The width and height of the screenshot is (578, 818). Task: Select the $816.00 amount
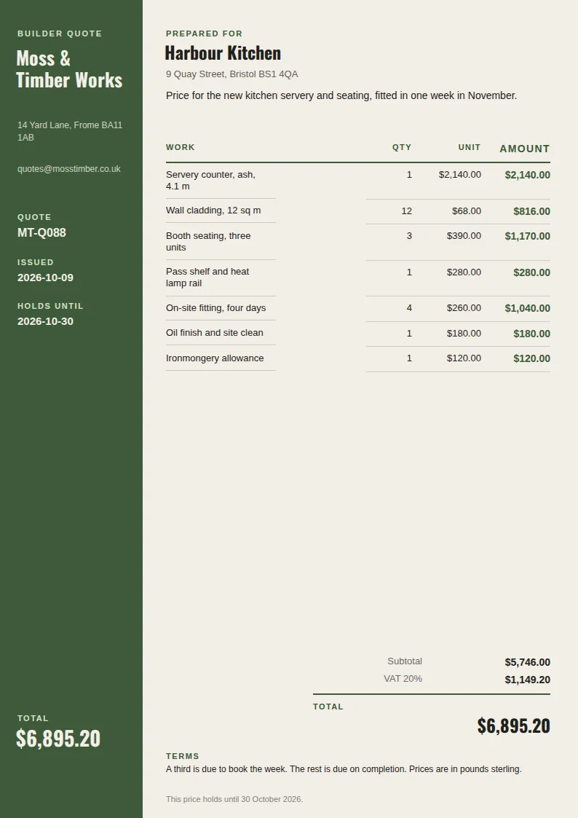pos(531,211)
